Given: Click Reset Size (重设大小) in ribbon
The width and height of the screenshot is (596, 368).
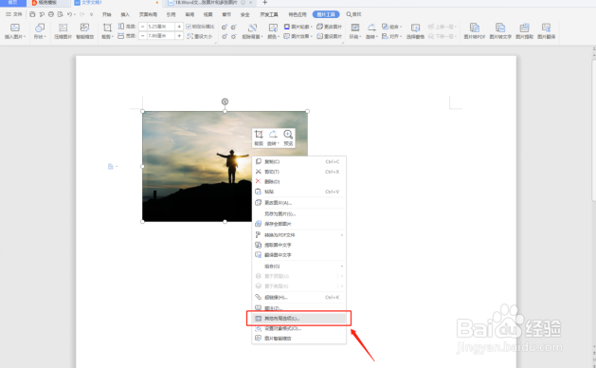Looking at the screenshot, I should [x=200, y=36].
